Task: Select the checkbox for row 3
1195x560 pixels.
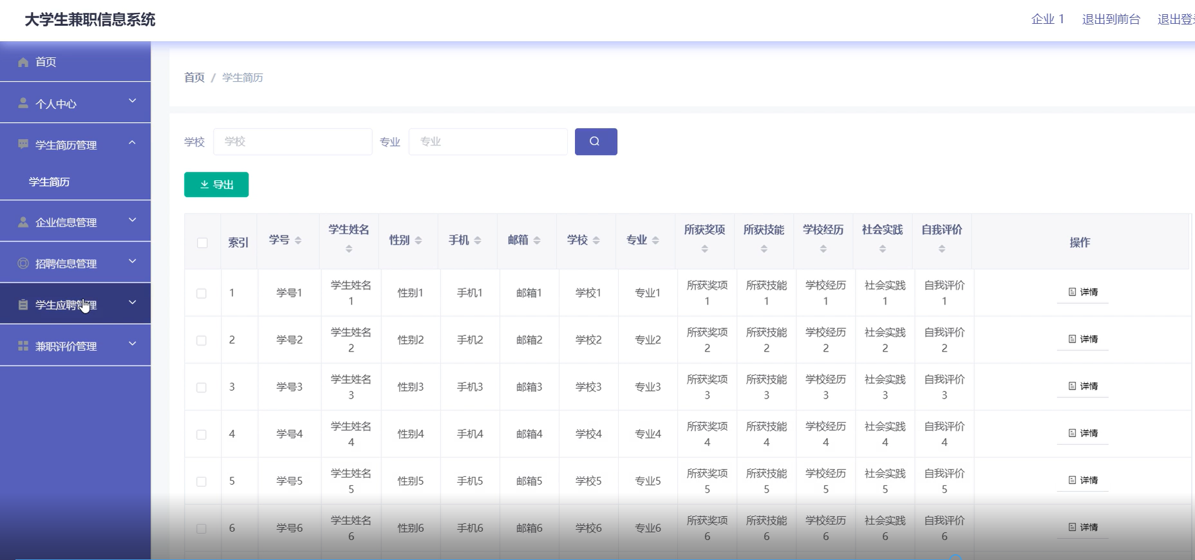Action: click(202, 387)
